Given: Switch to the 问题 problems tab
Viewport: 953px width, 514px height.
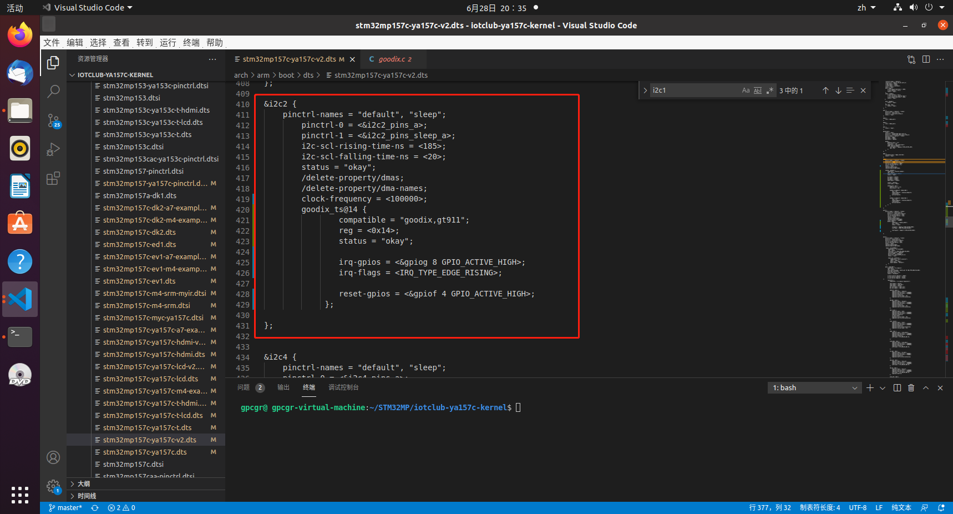Looking at the screenshot, I should click(x=244, y=387).
